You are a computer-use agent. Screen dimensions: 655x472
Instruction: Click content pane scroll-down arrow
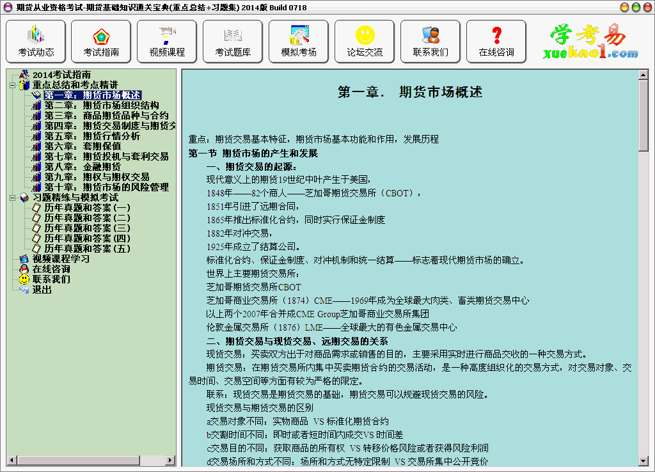coord(643,461)
